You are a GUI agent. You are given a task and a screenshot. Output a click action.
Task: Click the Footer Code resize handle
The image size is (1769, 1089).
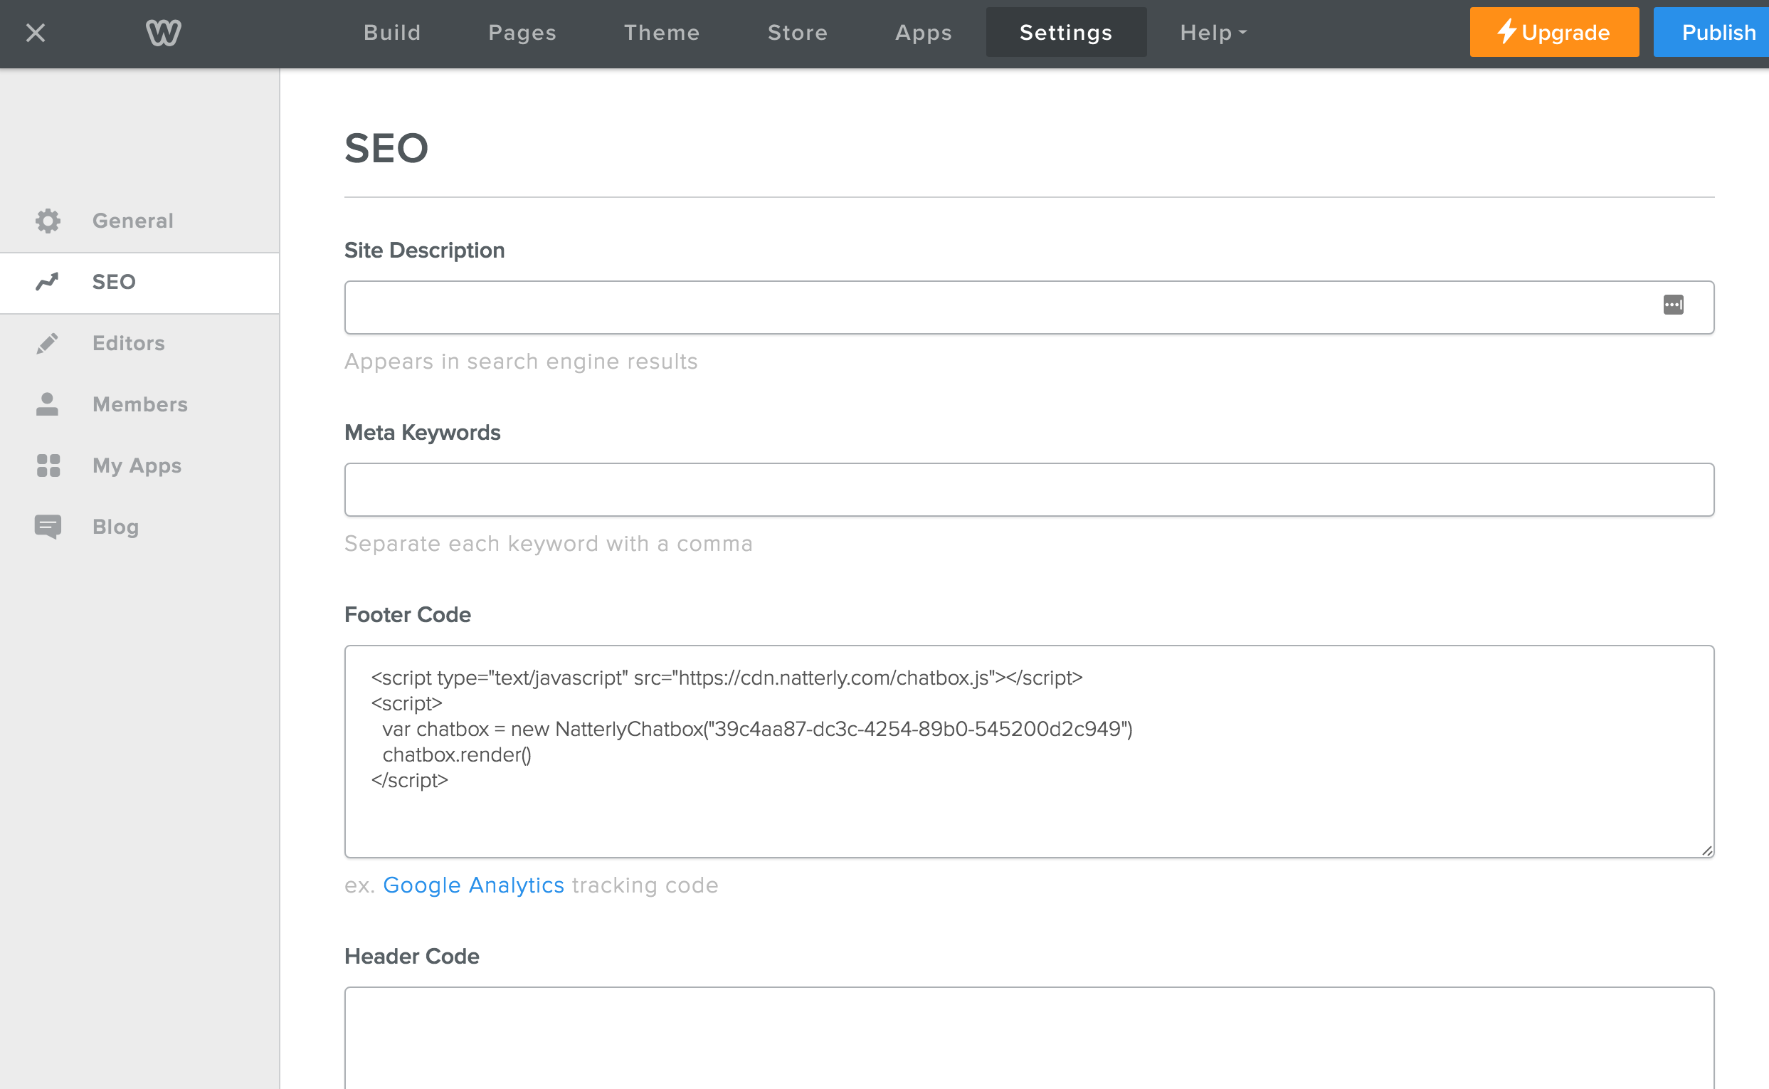[x=1706, y=851]
